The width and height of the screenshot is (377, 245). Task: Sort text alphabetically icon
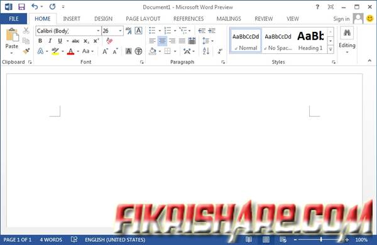click(206, 51)
